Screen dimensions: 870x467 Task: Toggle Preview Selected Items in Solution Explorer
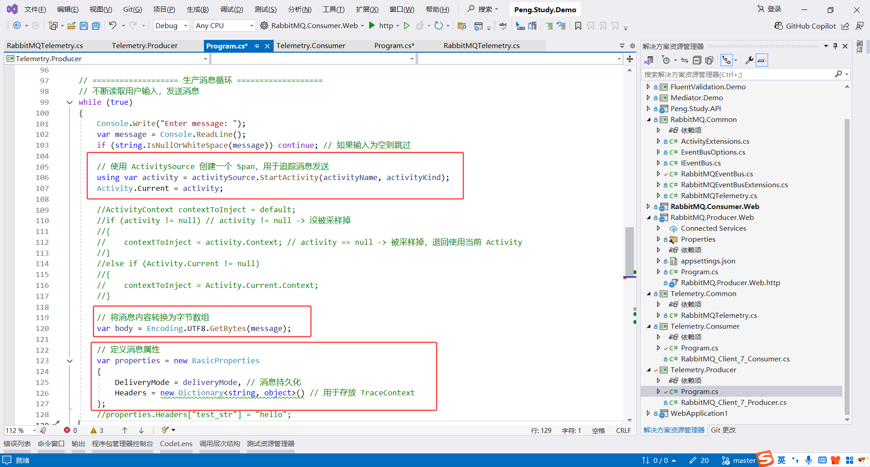click(762, 60)
